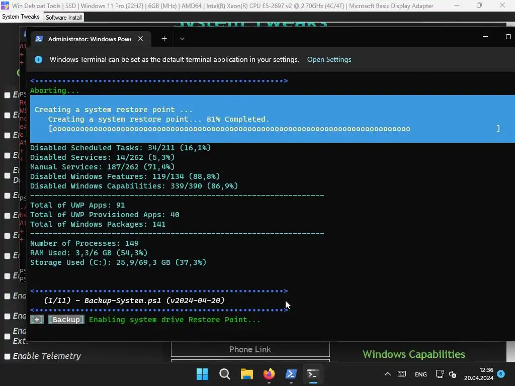Click the '81% Completed' progress line

tap(158, 119)
